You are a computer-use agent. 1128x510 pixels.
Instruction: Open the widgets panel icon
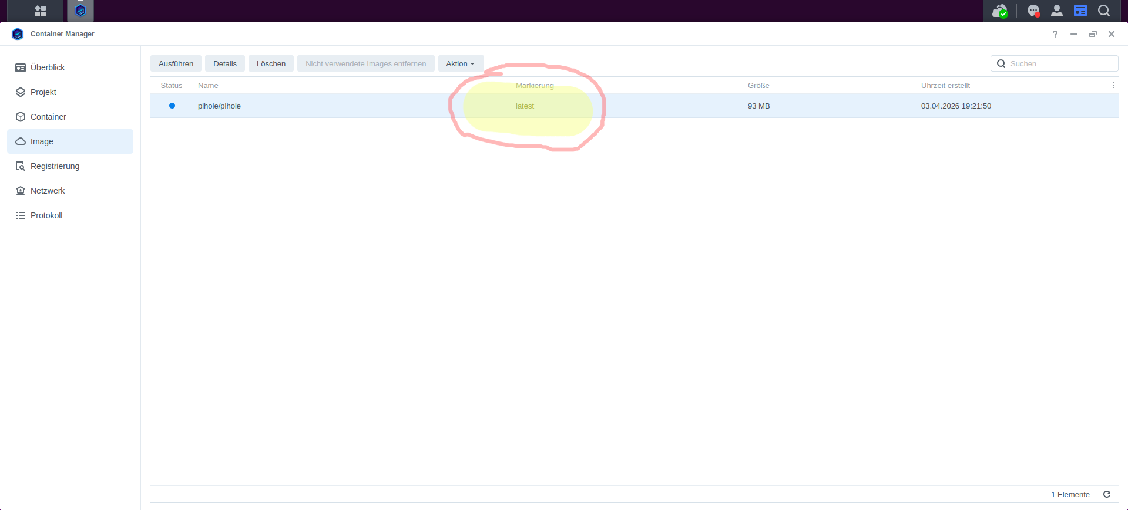point(1080,11)
